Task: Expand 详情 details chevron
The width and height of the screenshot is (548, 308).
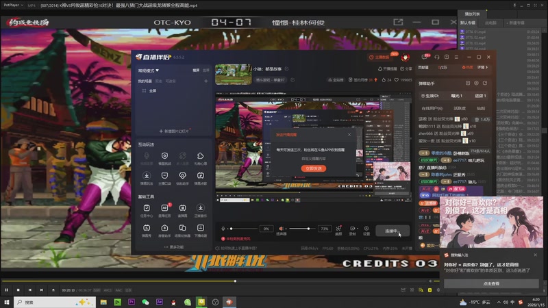Action: coord(483,67)
